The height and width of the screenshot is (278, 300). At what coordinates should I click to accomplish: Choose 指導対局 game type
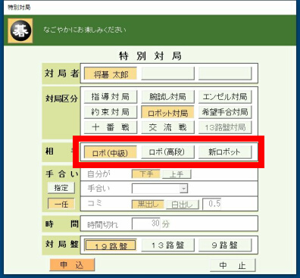tap(111, 97)
